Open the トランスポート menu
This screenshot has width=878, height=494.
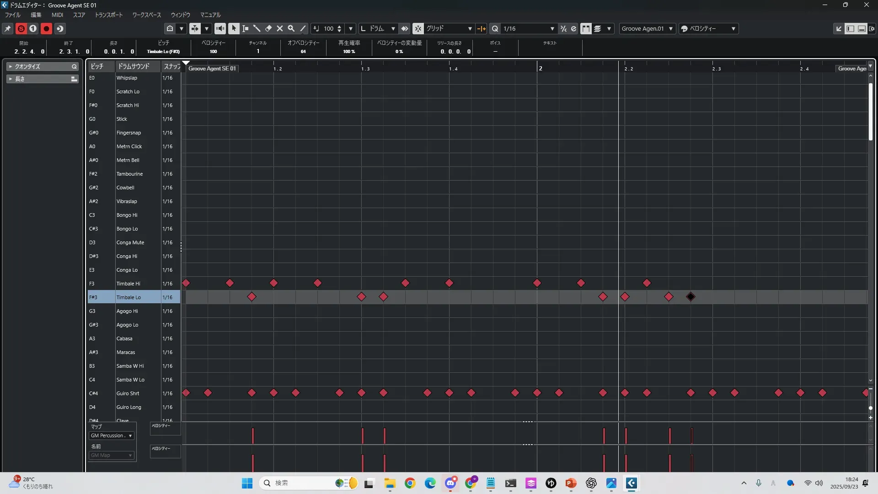(108, 15)
